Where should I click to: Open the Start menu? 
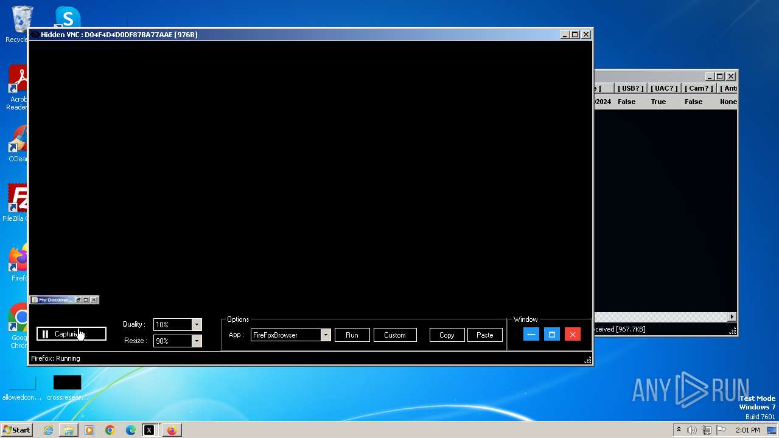(x=16, y=430)
